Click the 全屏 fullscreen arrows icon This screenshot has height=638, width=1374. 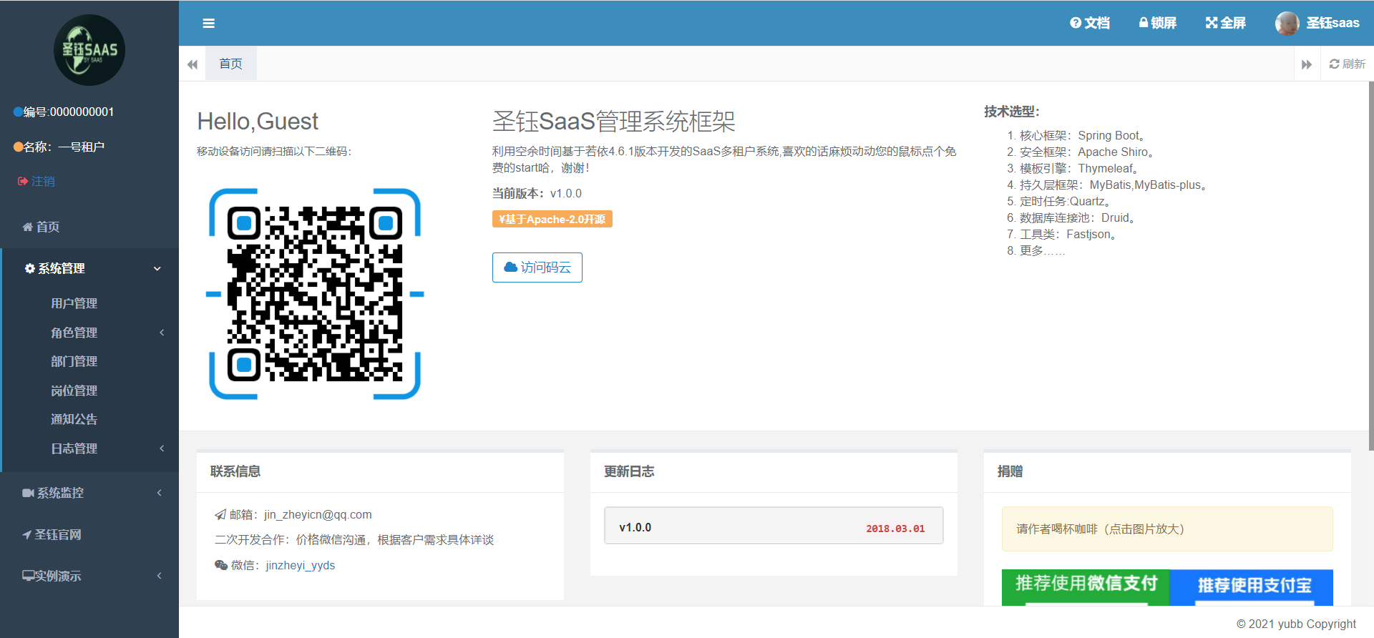(x=1212, y=23)
